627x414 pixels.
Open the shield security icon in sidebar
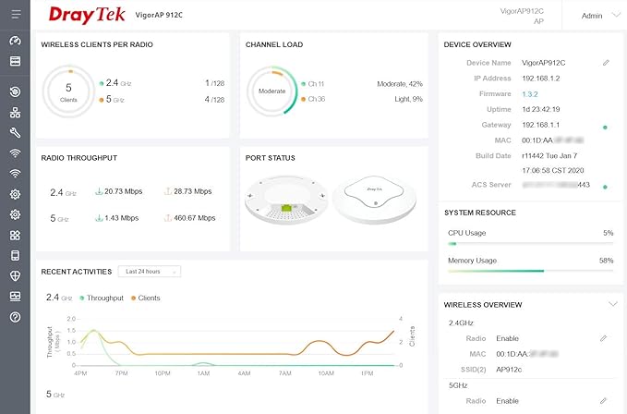(x=15, y=275)
